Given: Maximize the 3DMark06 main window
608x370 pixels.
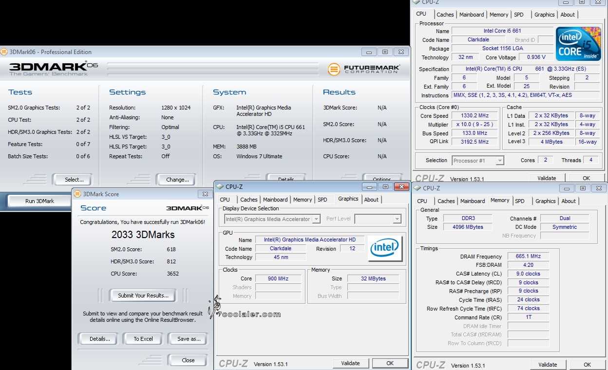Looking at the screenshot, I should coord(385,52).
